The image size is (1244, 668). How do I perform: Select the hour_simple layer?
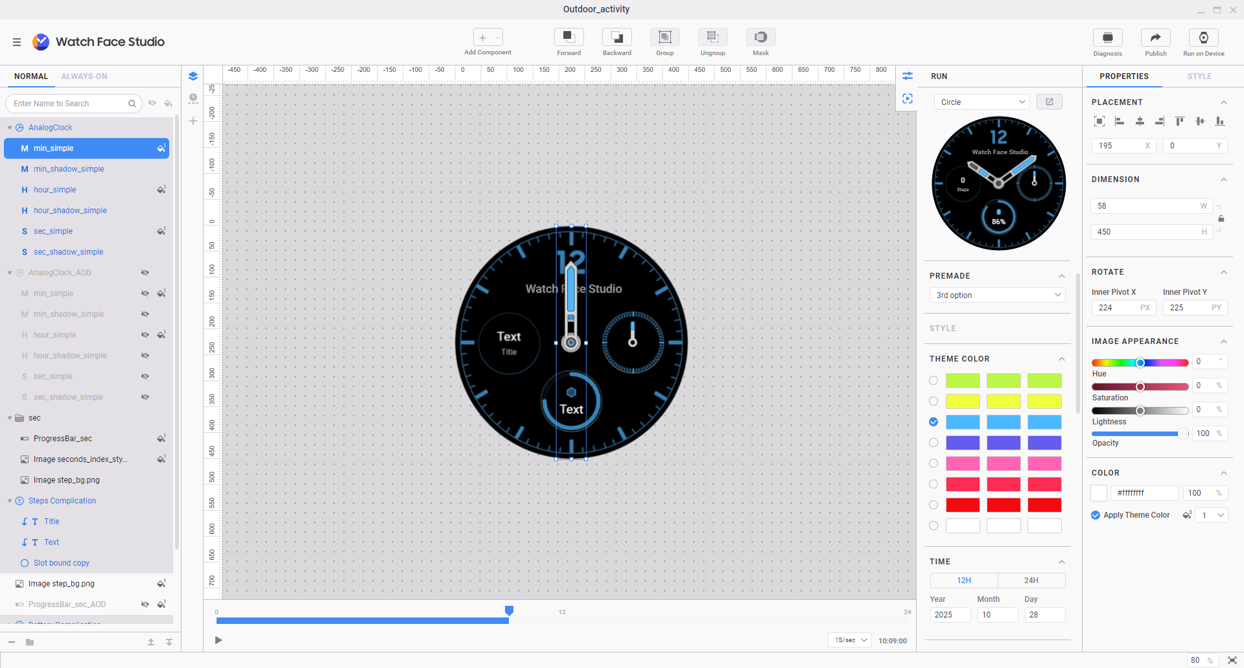pos(87,190)
